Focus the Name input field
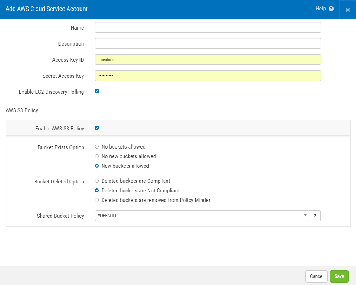The image size is (356, 285). coord(208,27)
